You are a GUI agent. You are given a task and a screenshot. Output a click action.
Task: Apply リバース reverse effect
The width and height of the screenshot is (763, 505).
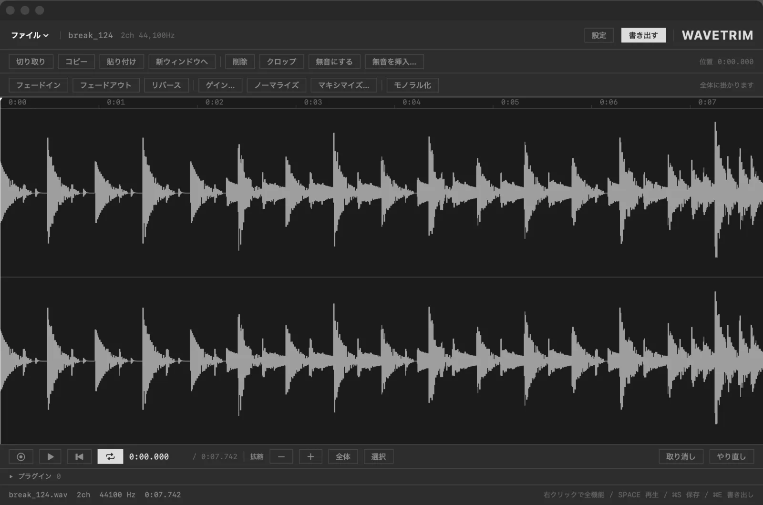click(166, 85)
